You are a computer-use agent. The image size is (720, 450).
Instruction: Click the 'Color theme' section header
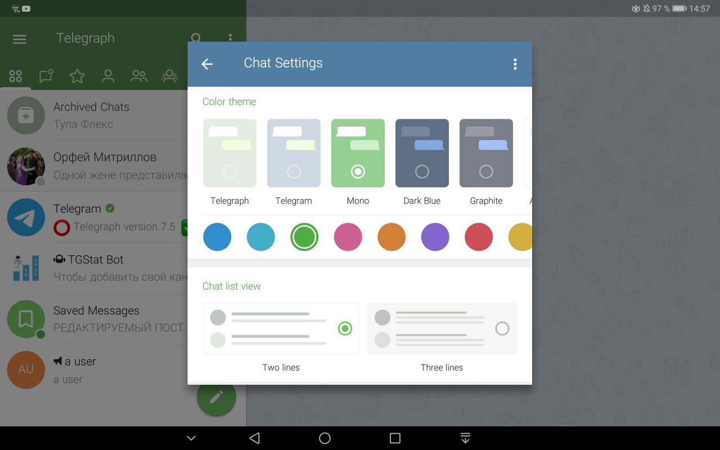coord(229,102)
